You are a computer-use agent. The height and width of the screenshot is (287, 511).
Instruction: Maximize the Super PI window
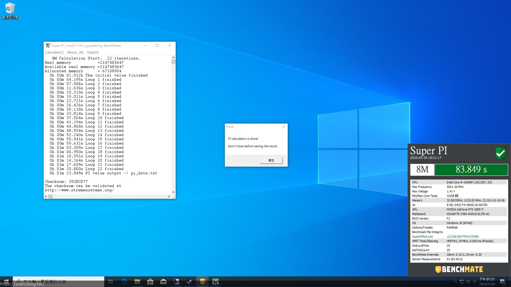[x=157, y=45]
